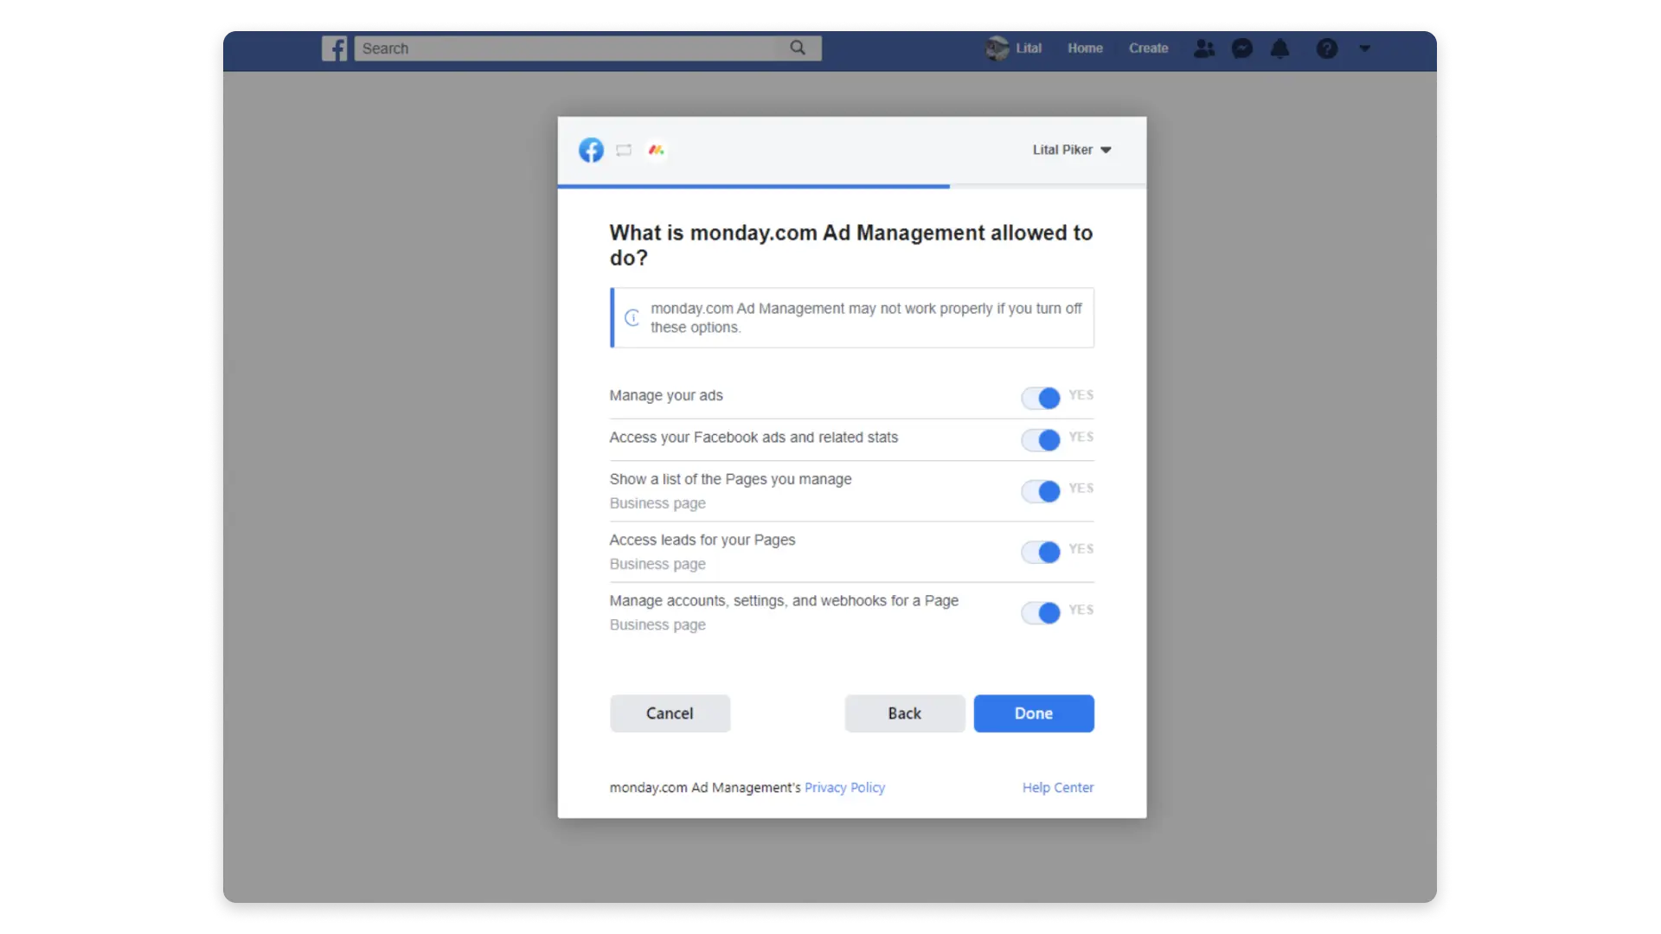Screen dimensions: 1661x934
Task: Click the dialog heading about monday.com Ad Management
Action: tap(851, 245)
